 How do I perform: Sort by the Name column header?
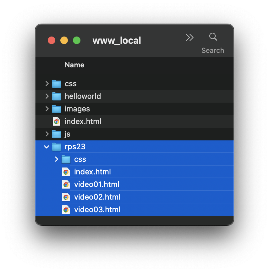74,65
